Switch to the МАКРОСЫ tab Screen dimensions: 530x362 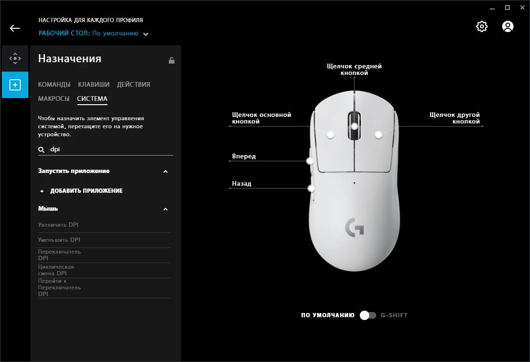[x=54, y=99]
